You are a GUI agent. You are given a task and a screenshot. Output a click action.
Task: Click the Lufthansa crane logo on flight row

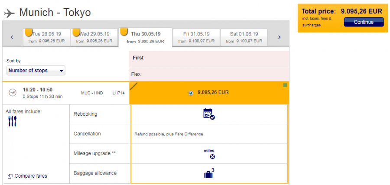pyautogui.click(x=13, y=92)
